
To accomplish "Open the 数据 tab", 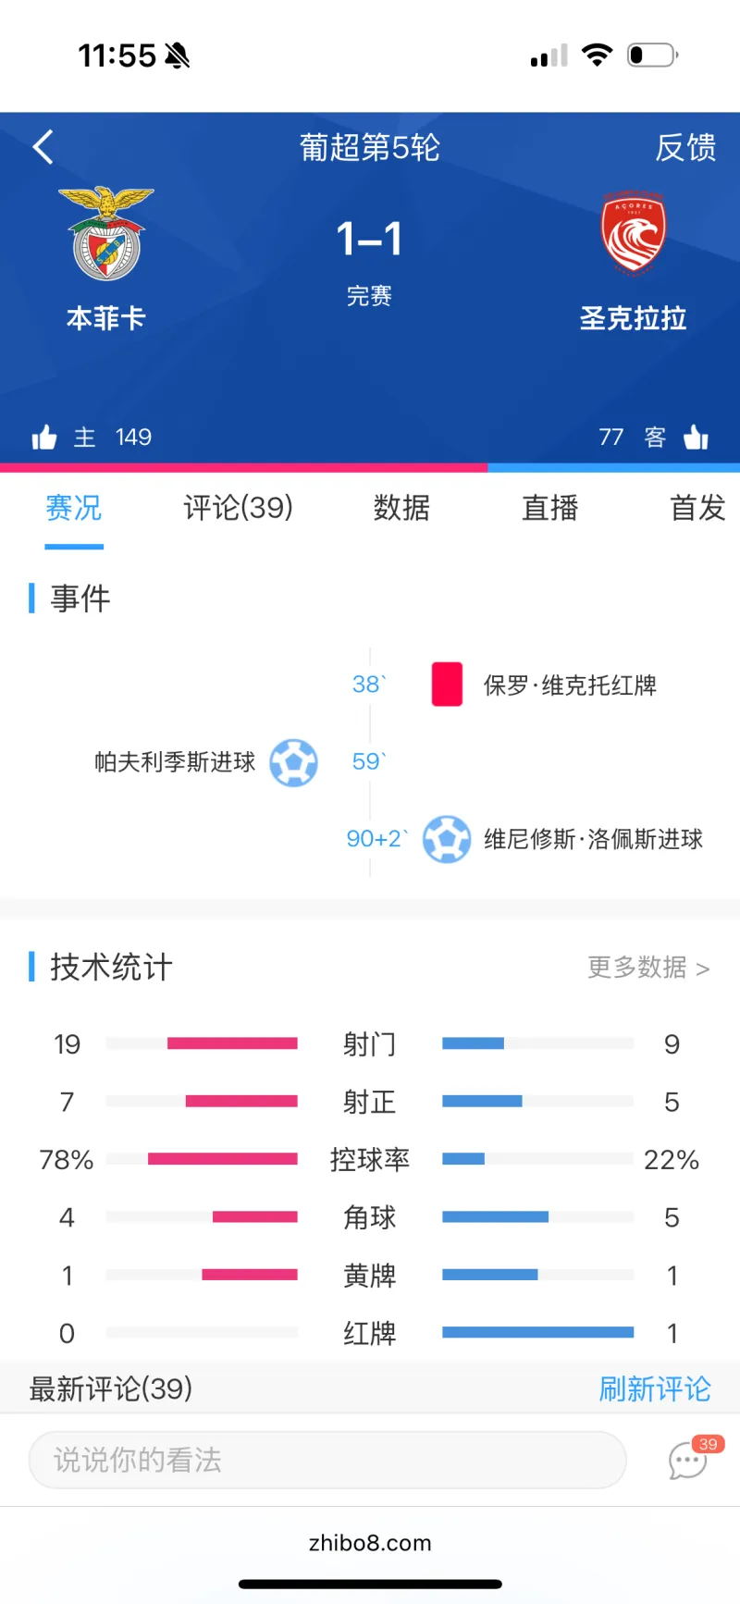I will (401, 508).
